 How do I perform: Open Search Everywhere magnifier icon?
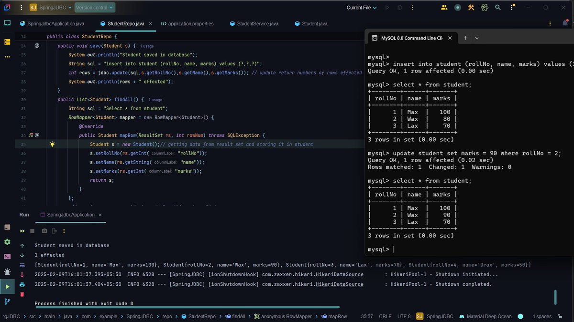(498, 8)
